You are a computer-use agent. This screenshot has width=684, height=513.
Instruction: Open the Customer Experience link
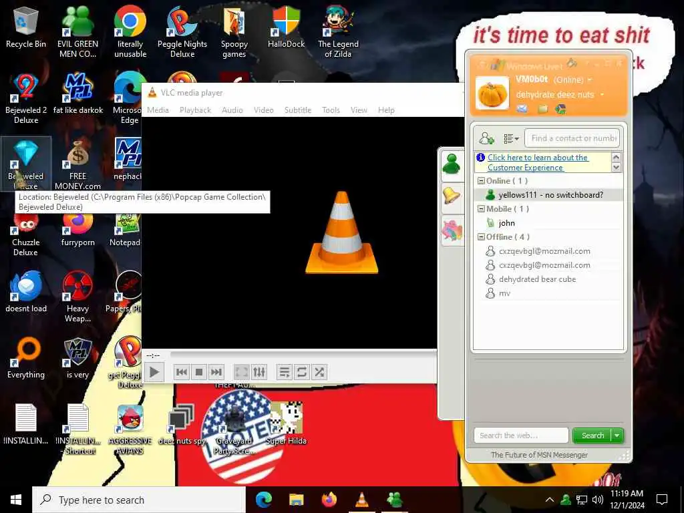pos(538,162)
